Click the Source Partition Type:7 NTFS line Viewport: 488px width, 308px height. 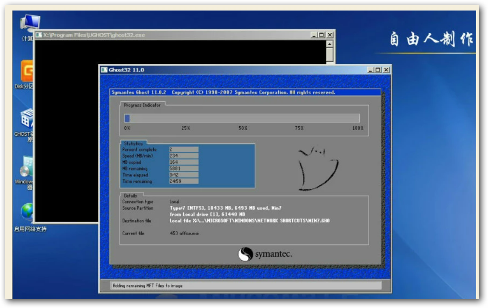[225, 208]
